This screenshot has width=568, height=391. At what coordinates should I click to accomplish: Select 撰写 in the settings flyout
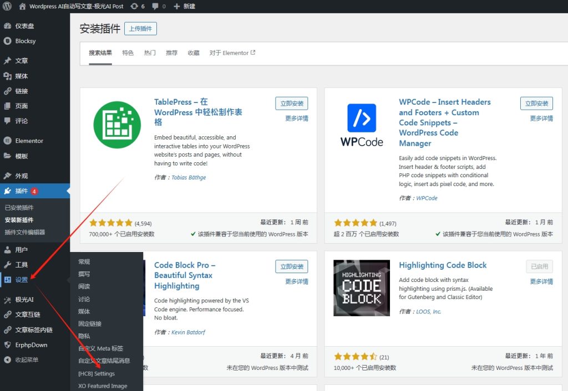click(84, 274)
